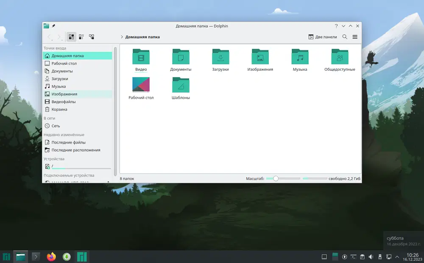Screen dimensions: 424x263
Task: Open Manjaro application launcher in taskbar
Action: tap(6, 257)
